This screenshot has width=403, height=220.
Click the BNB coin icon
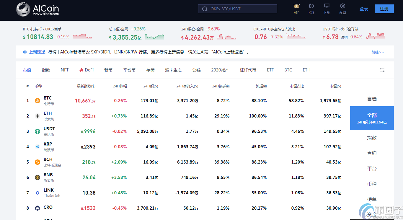coord(37,177)
